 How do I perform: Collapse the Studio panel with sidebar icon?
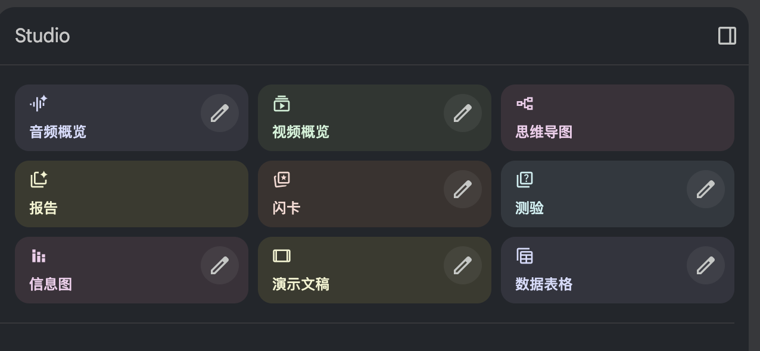tap(727, 36)
